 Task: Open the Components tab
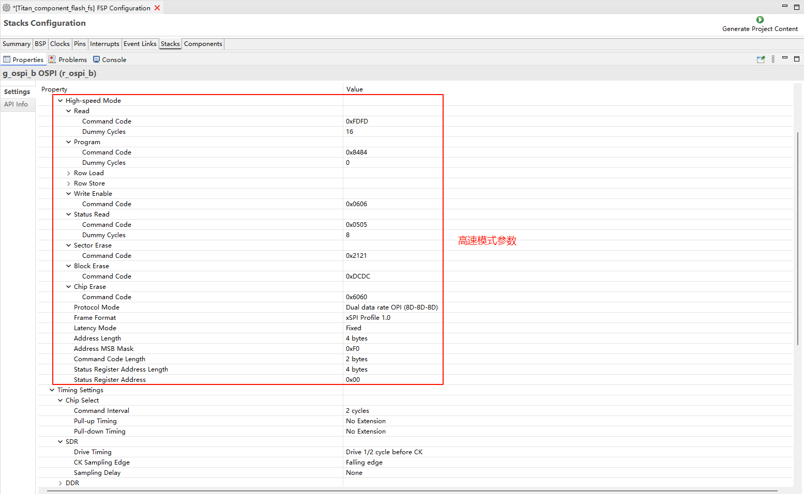(x=203, y=44)
